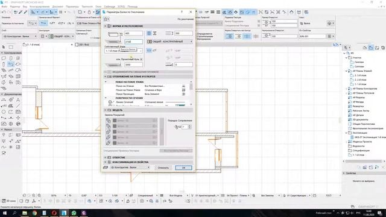The image size is (386, 217).
Task: Open Документ menu
Action: pos(58,7)
